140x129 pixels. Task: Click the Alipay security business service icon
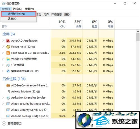click(x=8, y=104)
